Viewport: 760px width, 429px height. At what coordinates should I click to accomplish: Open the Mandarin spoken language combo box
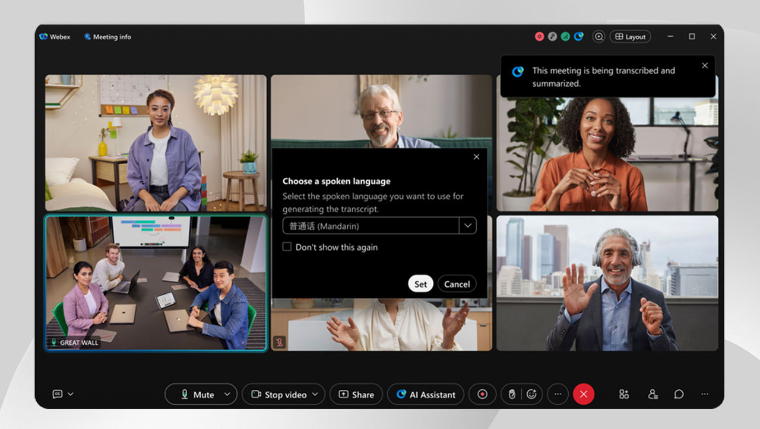(x=379, y=226)
